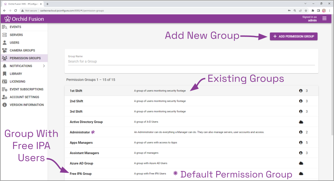The image size is (334, 181).
Task: Open the Administrator permission group
Action: [80, 132]
